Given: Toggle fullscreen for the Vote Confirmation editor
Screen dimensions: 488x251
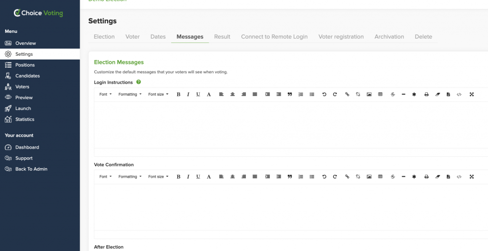Looking at the screenshot, I should coord(471,177).
